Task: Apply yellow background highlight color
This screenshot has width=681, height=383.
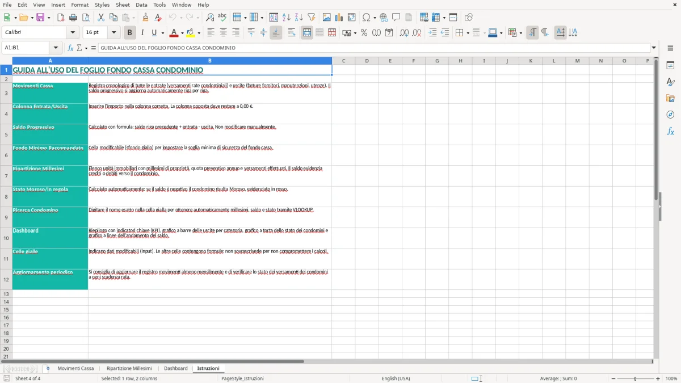Action: click(191, 33)
